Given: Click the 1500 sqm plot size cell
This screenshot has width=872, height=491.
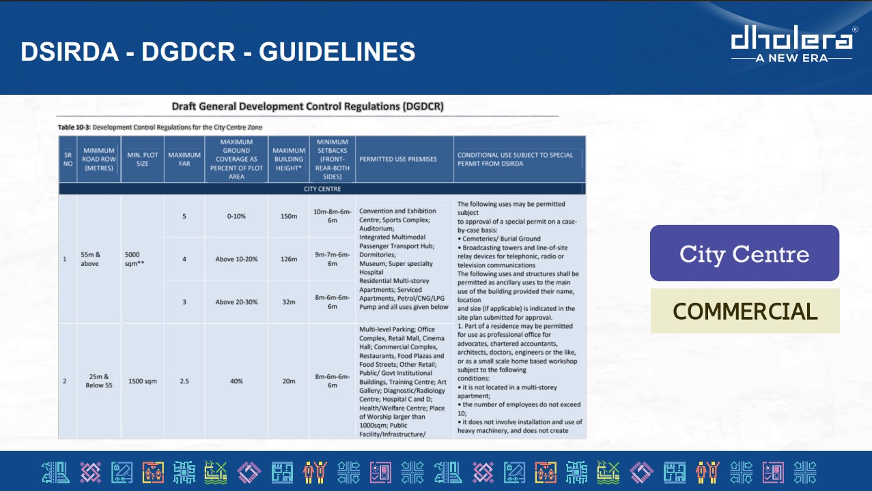Looking at the screenshot, I should [x=143, y=381].
